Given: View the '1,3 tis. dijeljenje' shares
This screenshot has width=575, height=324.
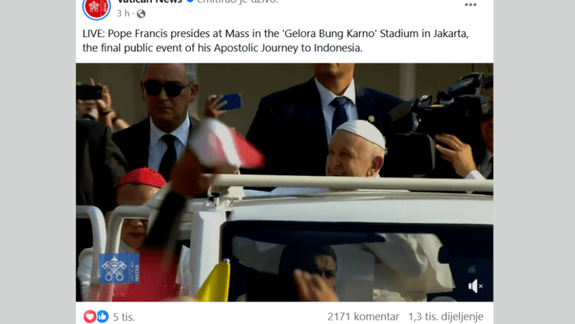Looking at the screenshot, I should [445, 316].
